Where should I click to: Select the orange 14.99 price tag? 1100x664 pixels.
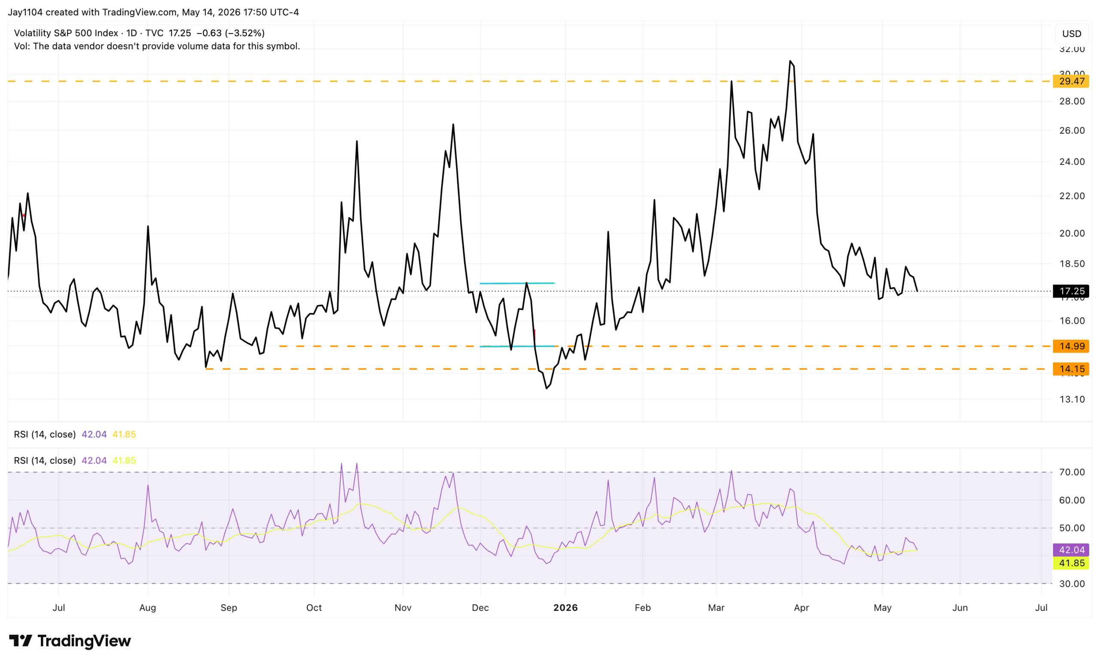point(1071,346)
